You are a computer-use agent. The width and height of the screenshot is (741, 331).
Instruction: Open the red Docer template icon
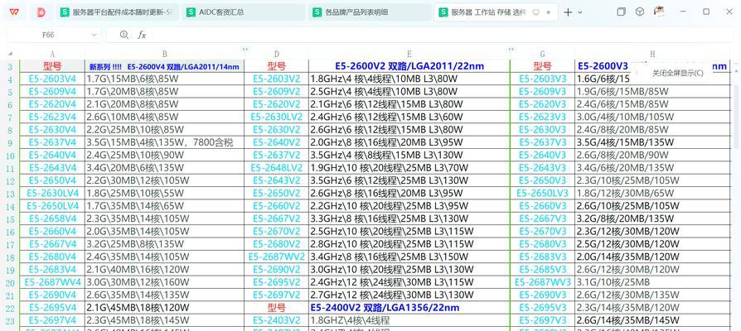[x=41, y=12]
